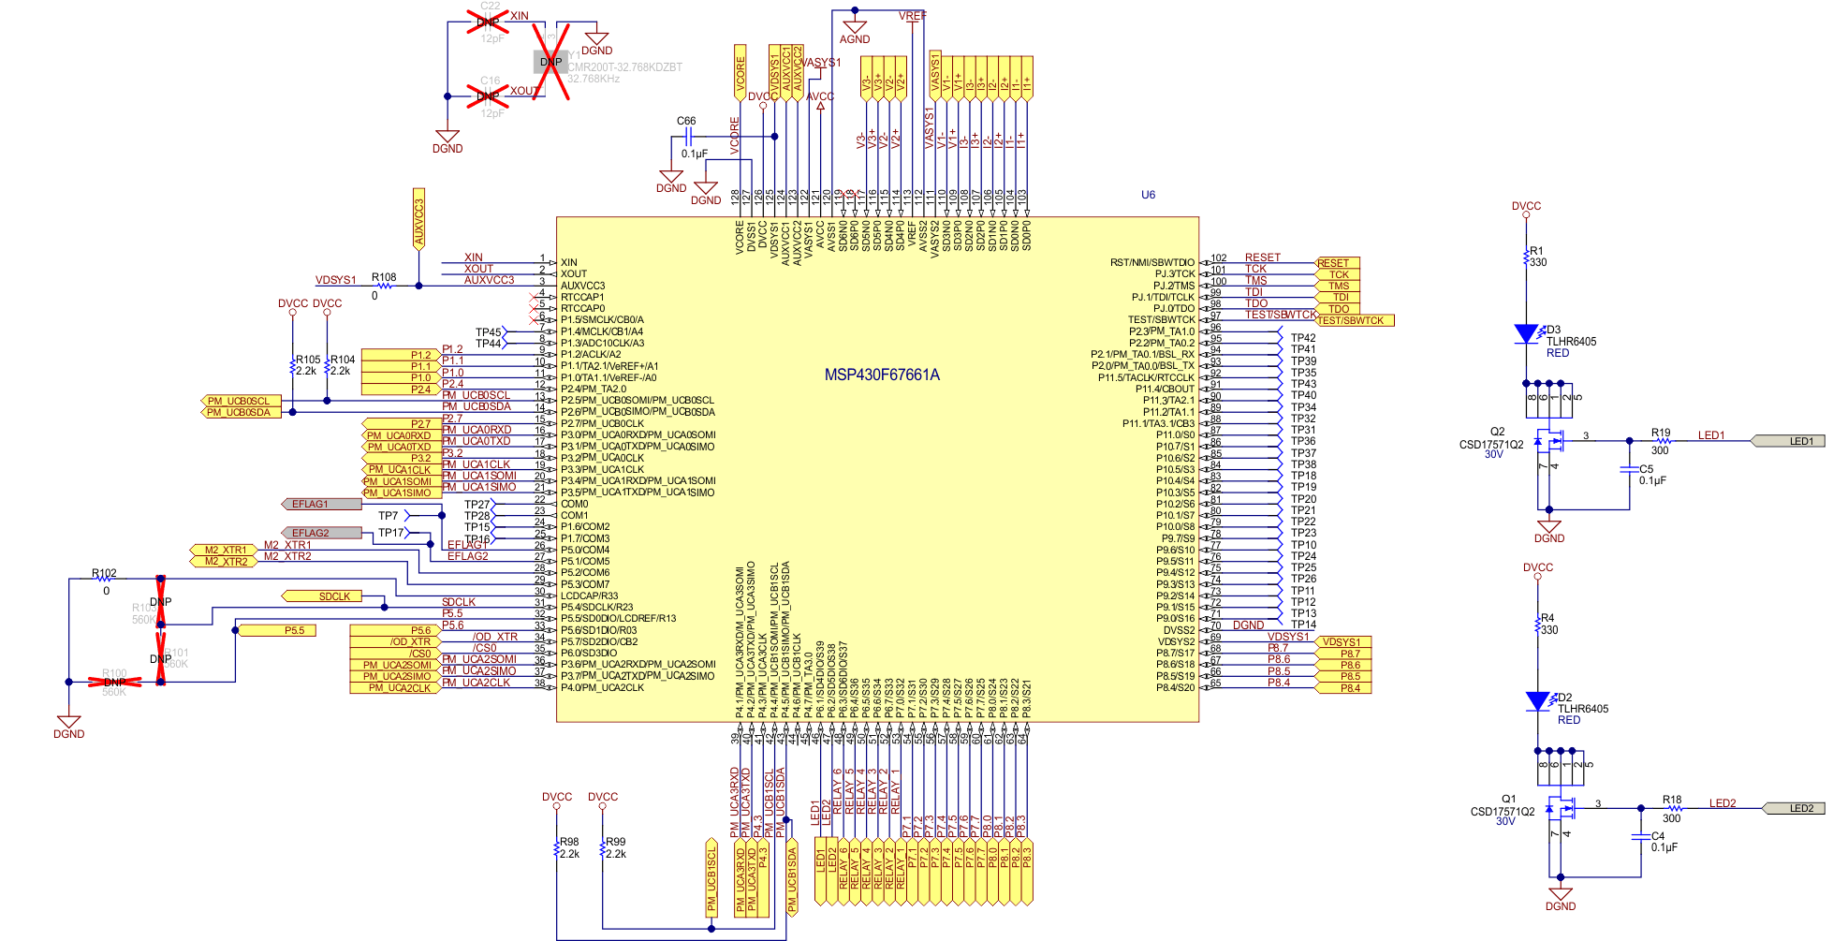Select capacitor C5 0.1µF symbol
The height and width of the screenshot is (941, 1833).
1630,470
